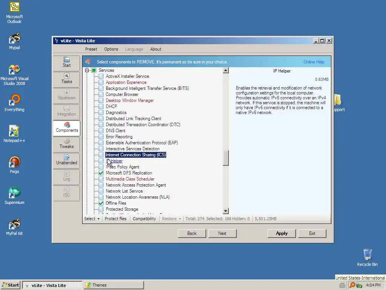Open the Unattended sidebar page
The image size is (386, 290).
66,160
